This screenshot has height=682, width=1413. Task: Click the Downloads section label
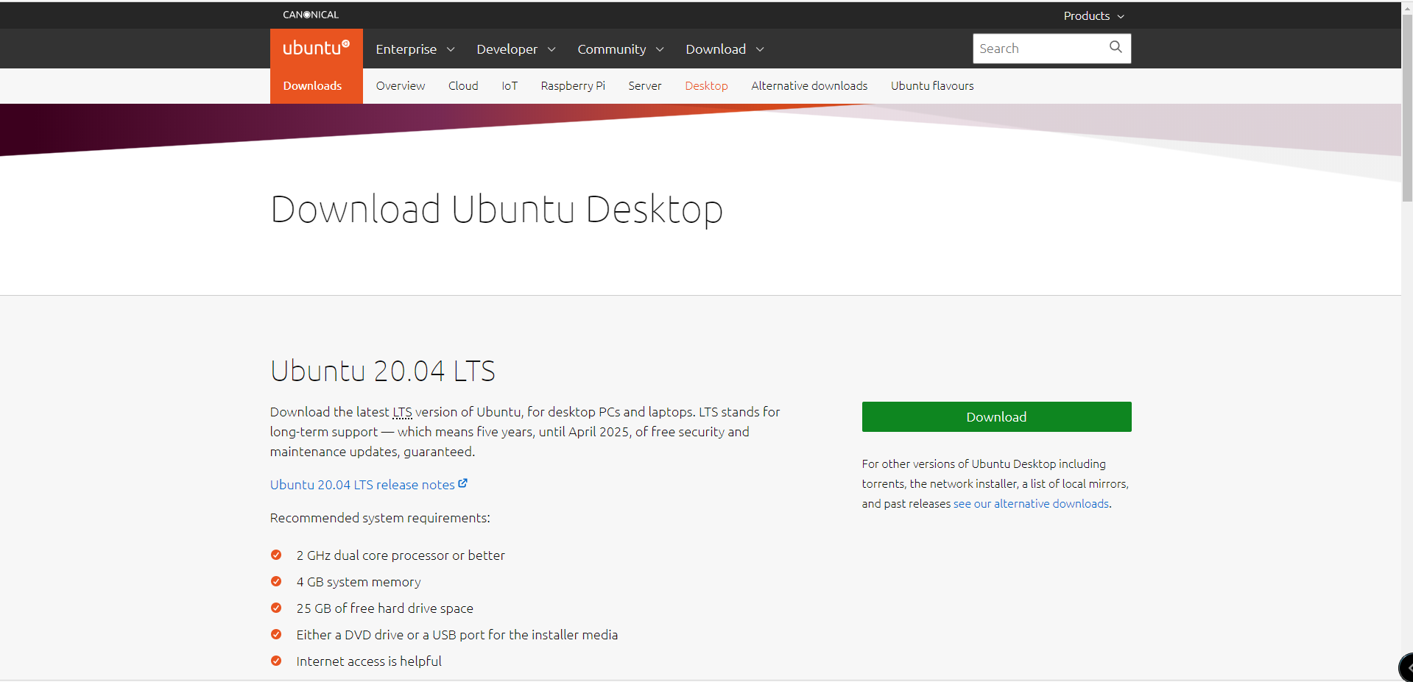click(312, 85)
